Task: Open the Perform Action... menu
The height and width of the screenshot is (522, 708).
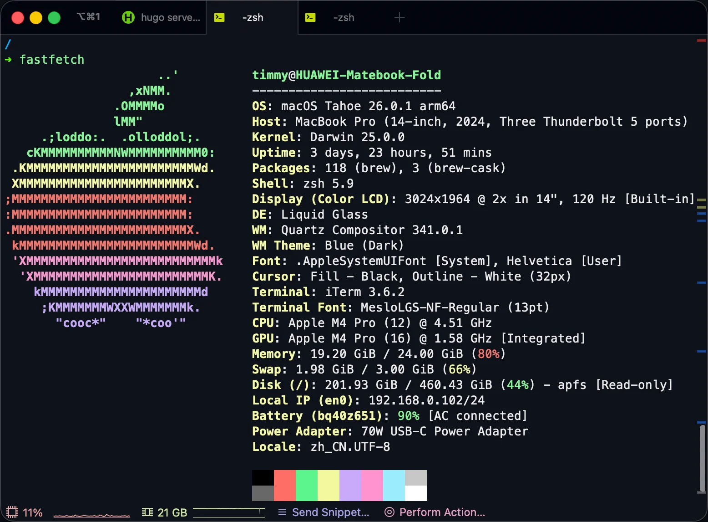Action: tap(442, 512)
